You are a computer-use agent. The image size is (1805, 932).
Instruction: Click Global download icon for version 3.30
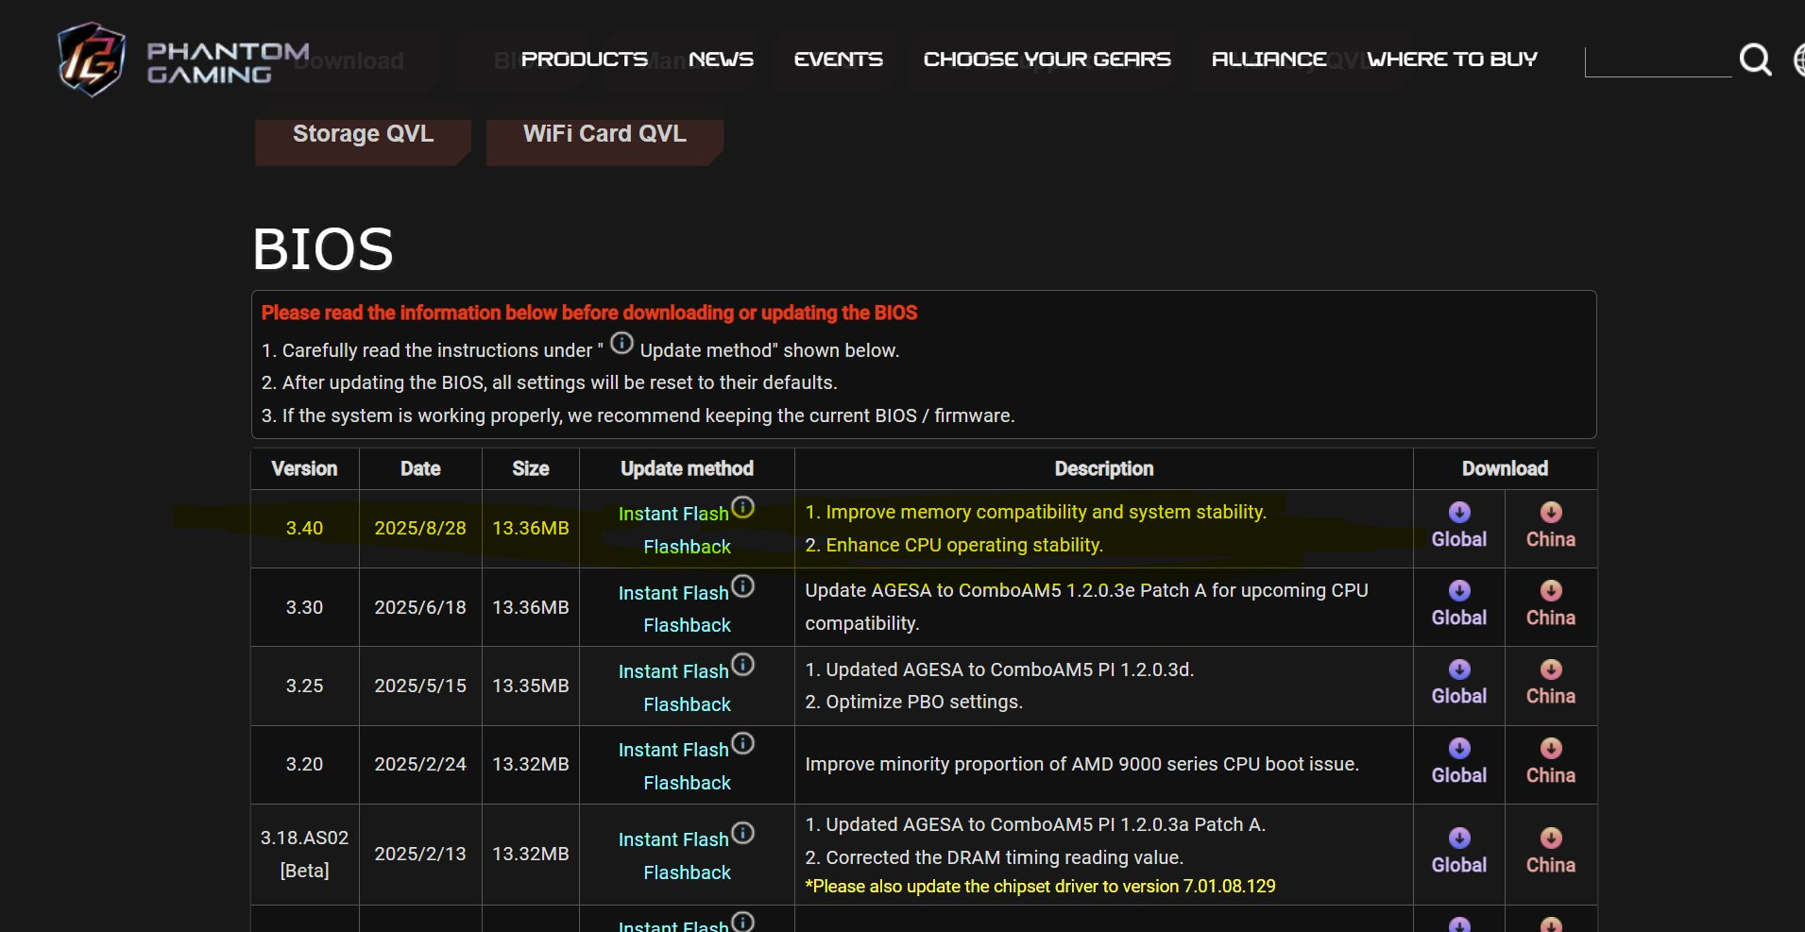(x=1459, y=590)
